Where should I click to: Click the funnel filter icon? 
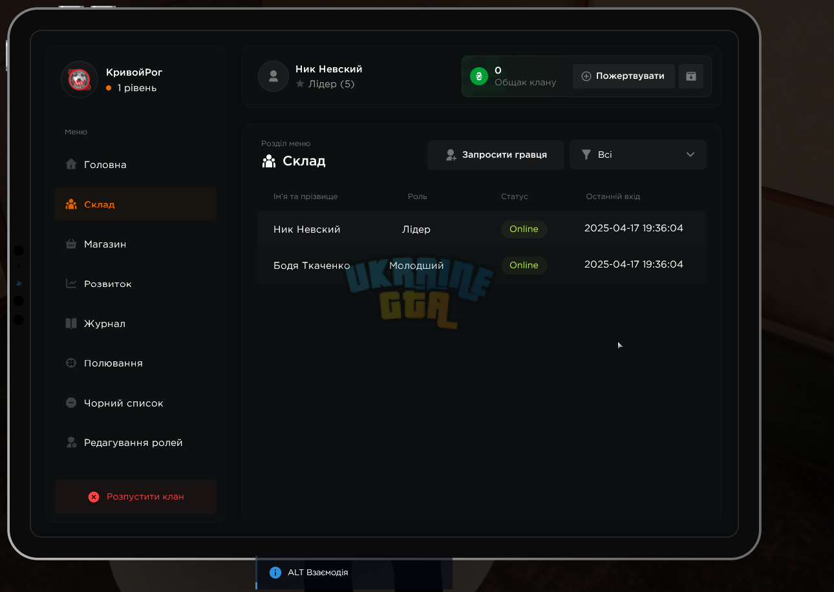point(586,155)
